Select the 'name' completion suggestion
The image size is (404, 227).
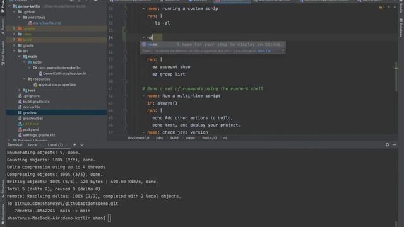point(213,45)
